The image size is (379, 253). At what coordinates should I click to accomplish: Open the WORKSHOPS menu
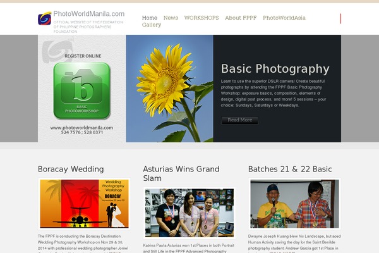(202, 18)
